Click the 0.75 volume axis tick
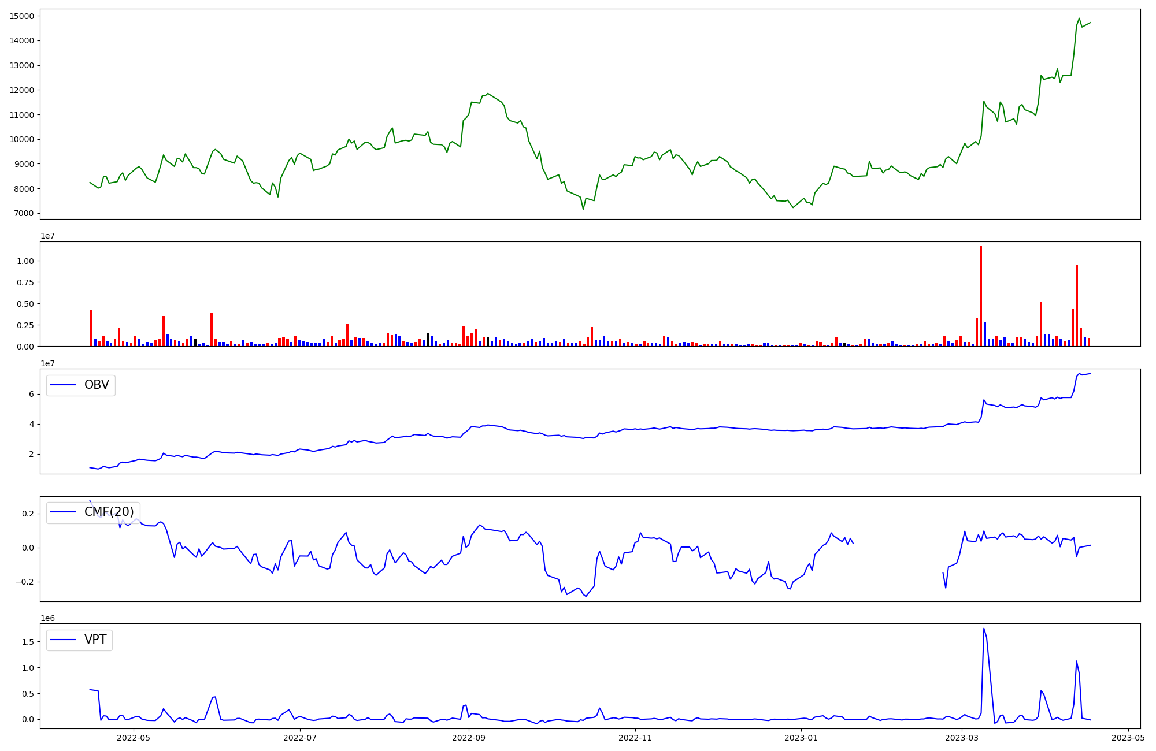The image size is (1156, 751). (25, 282)
